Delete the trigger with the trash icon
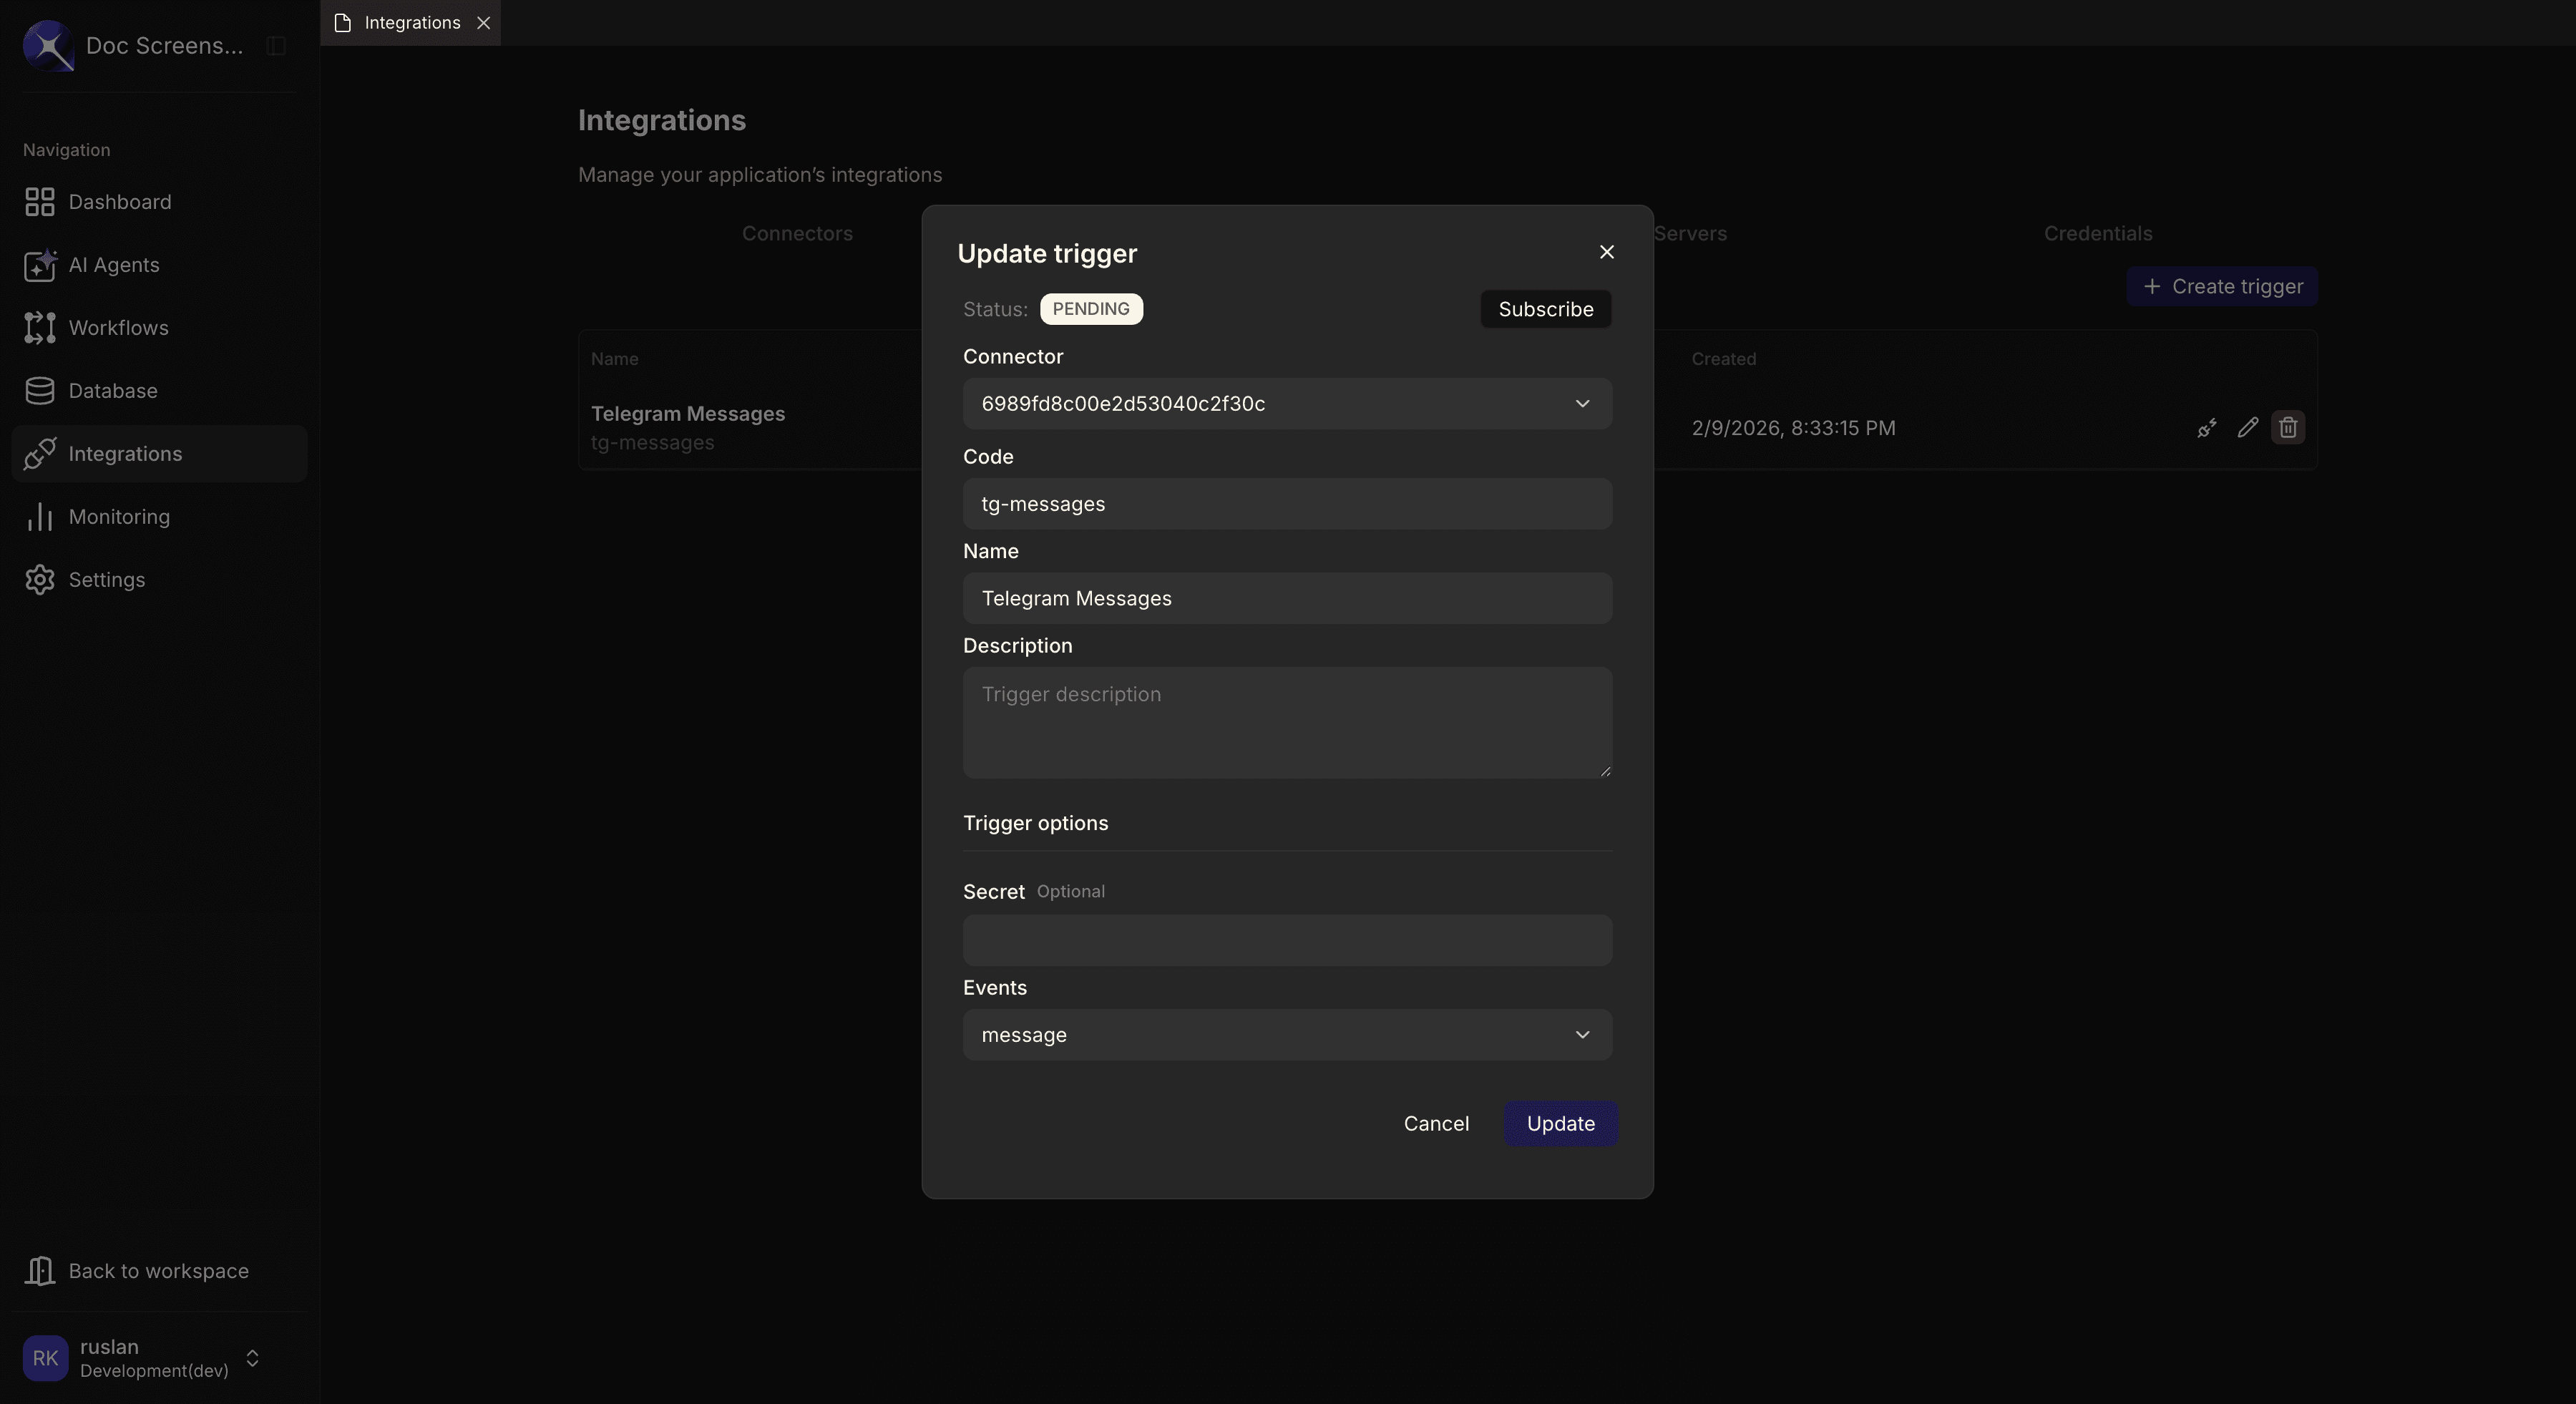 pyautogui.click(x=2288, y=427)
